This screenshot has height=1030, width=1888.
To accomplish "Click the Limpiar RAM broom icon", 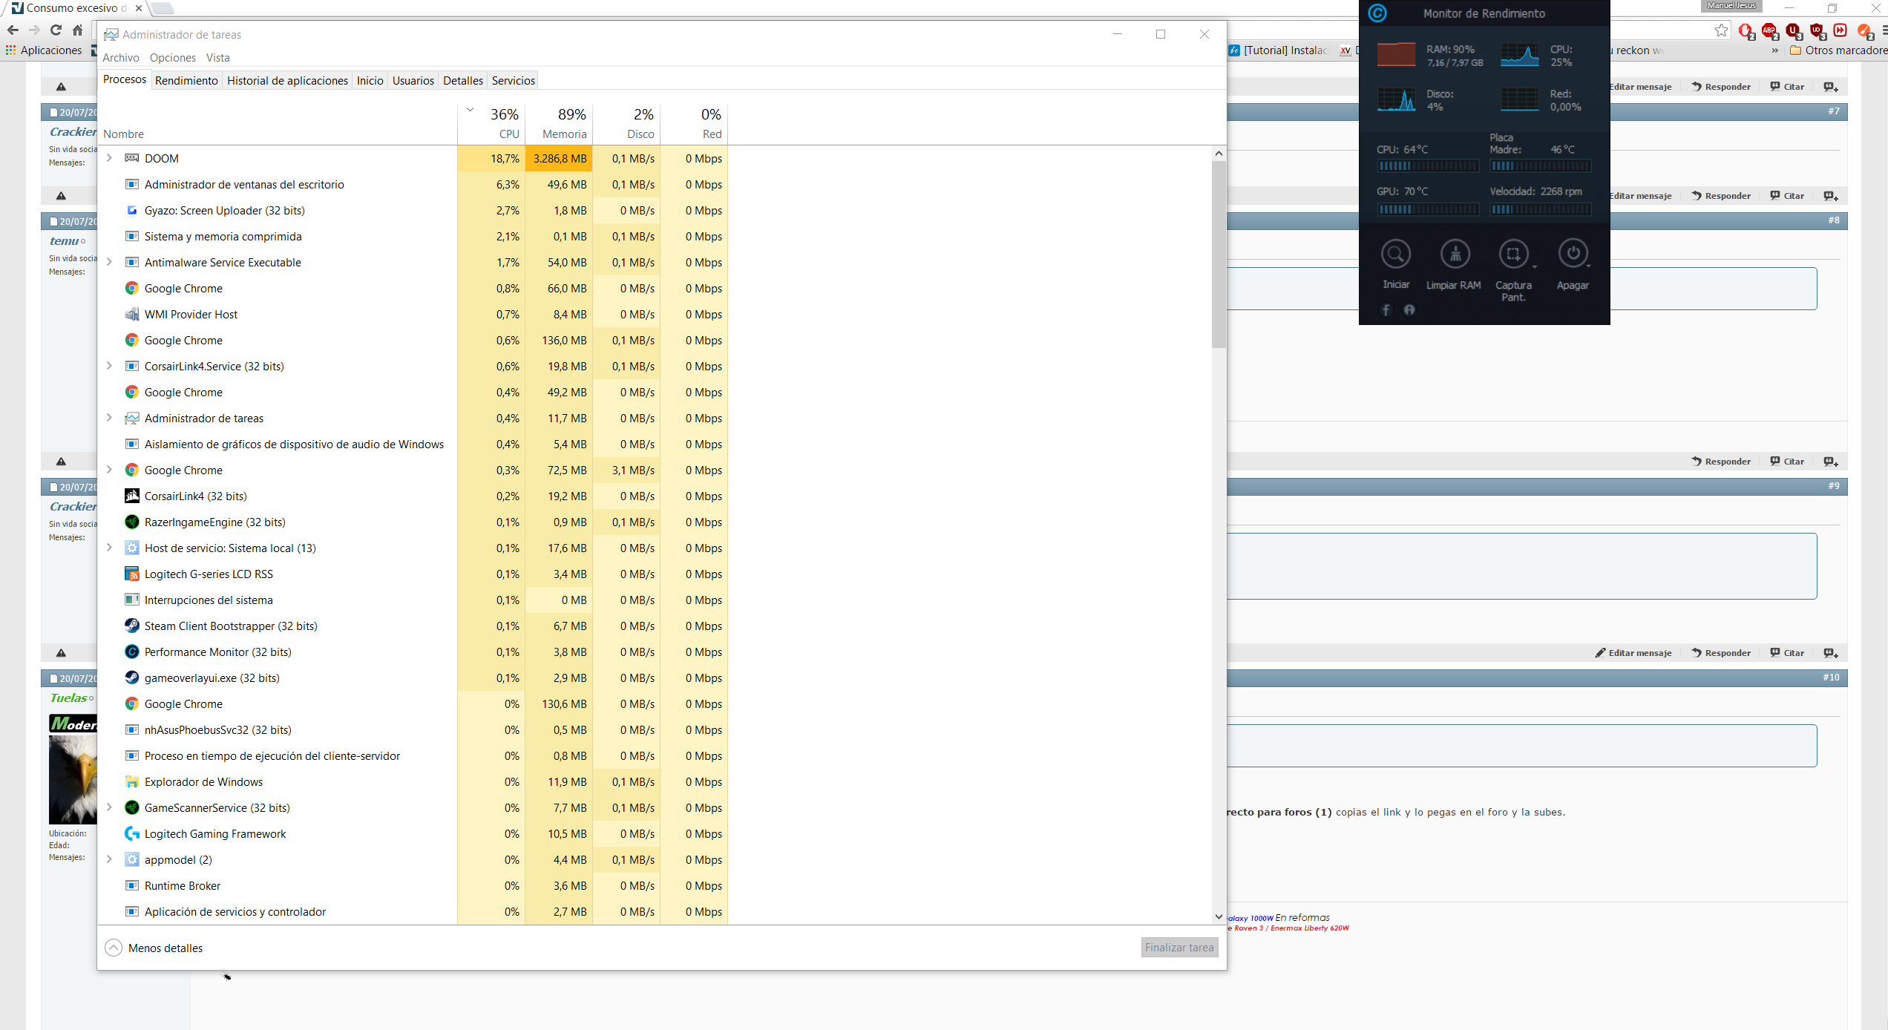I will tap(1455, 255).
